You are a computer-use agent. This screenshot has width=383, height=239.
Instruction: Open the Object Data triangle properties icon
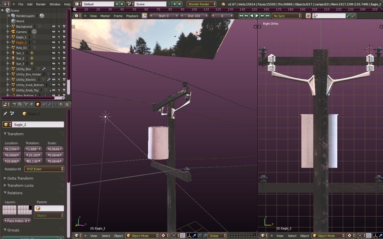coord(55,104)
